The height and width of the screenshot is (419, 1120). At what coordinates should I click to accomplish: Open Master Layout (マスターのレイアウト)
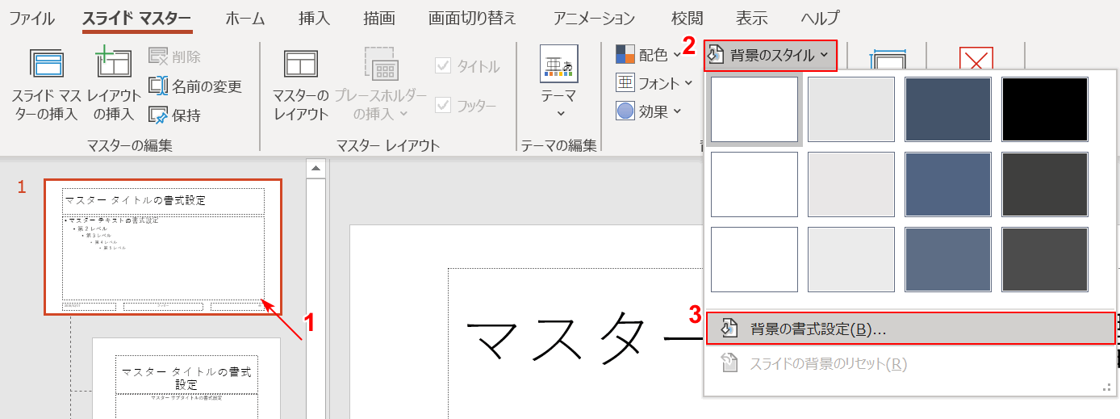pos(301,85)
